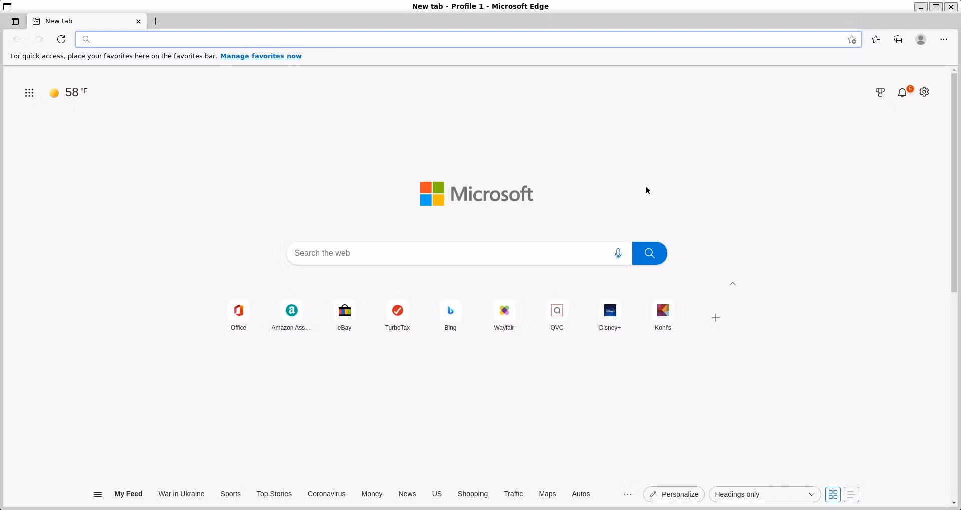Open the Favorites list icon
961x510 pixels.
pos(876,39)
